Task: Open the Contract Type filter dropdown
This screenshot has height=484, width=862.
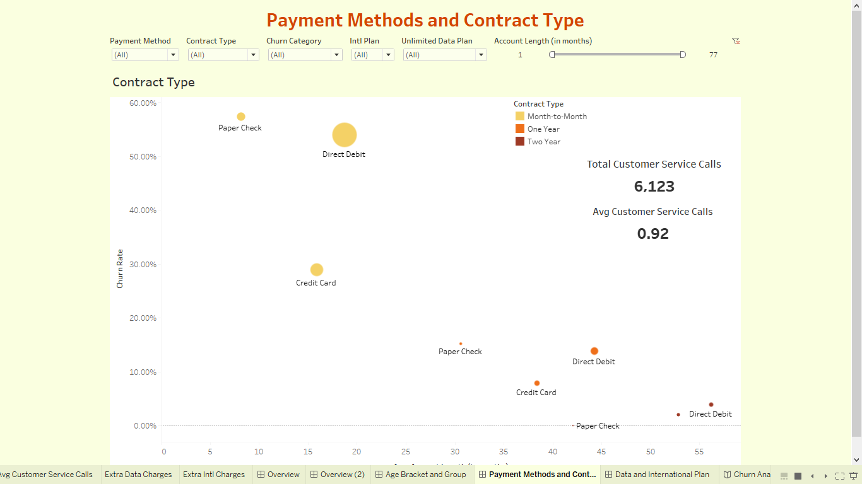Action: coord(254,55)
